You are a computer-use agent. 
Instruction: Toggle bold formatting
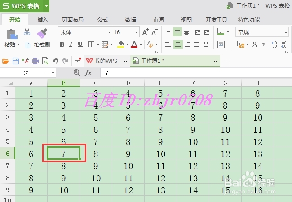click(x=62, y=44)
